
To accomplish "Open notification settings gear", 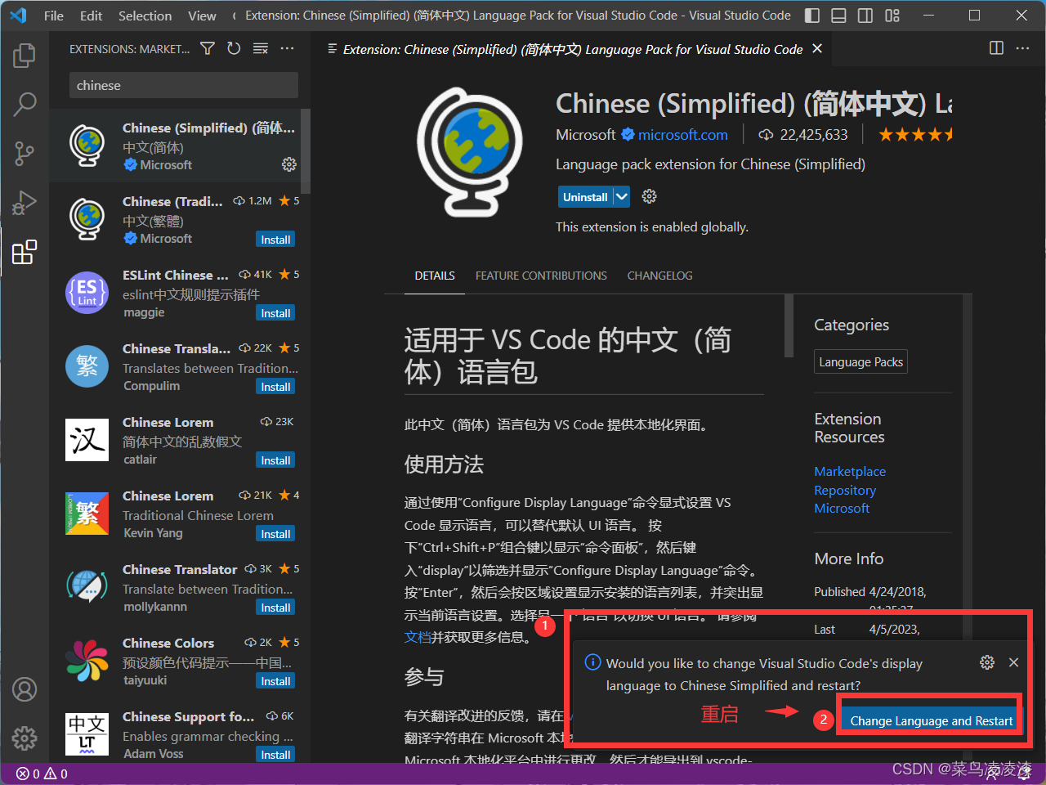I will [x=987, y=662].
